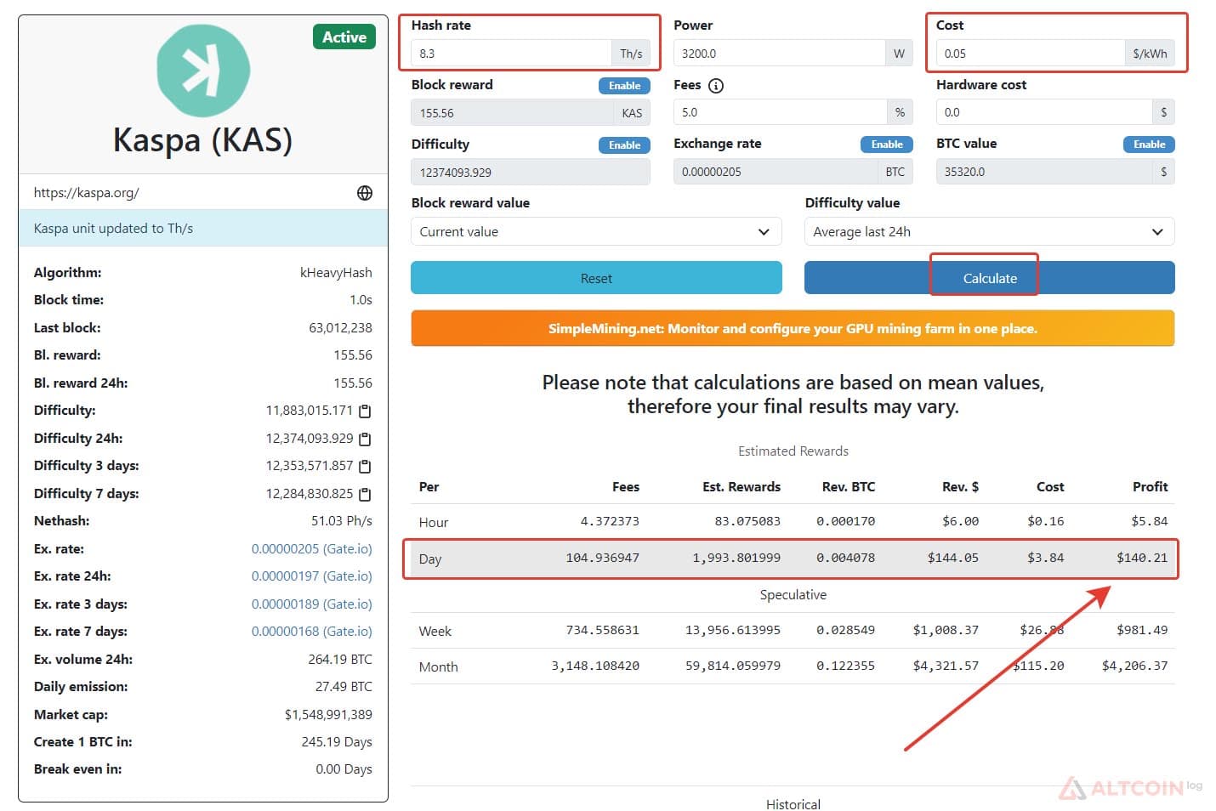Open the Block reward value dropdown
Screen dimensions: 1216x811
click(596, 232)
